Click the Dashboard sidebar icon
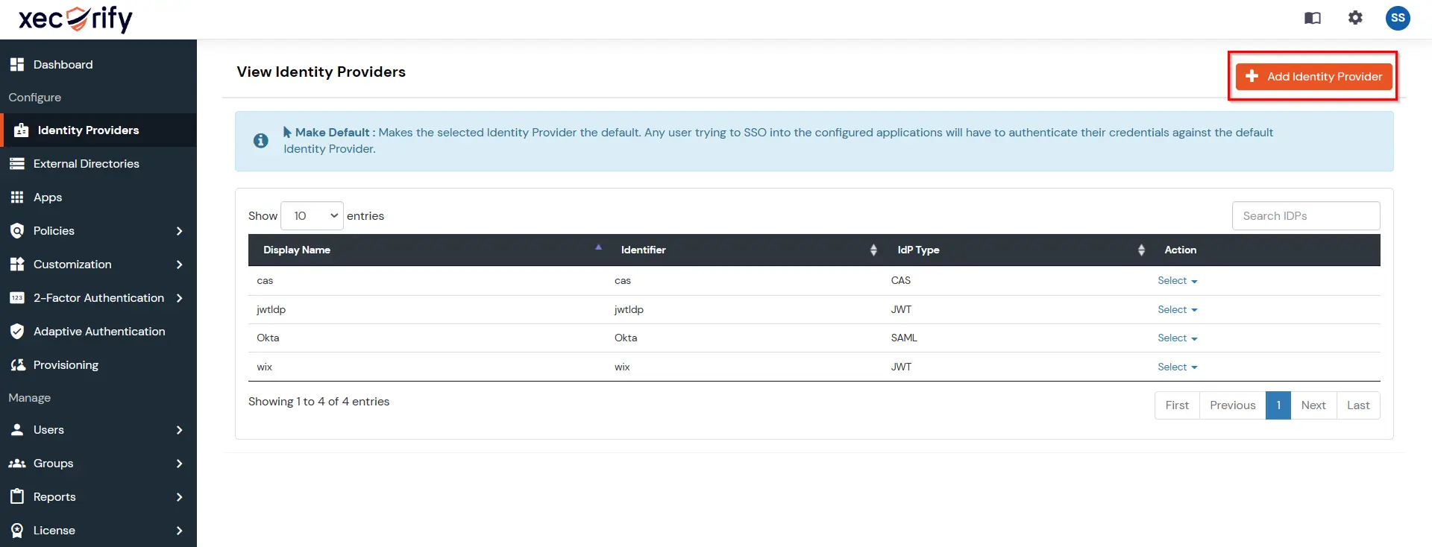The image size is (1432, 547). (17, 65)
